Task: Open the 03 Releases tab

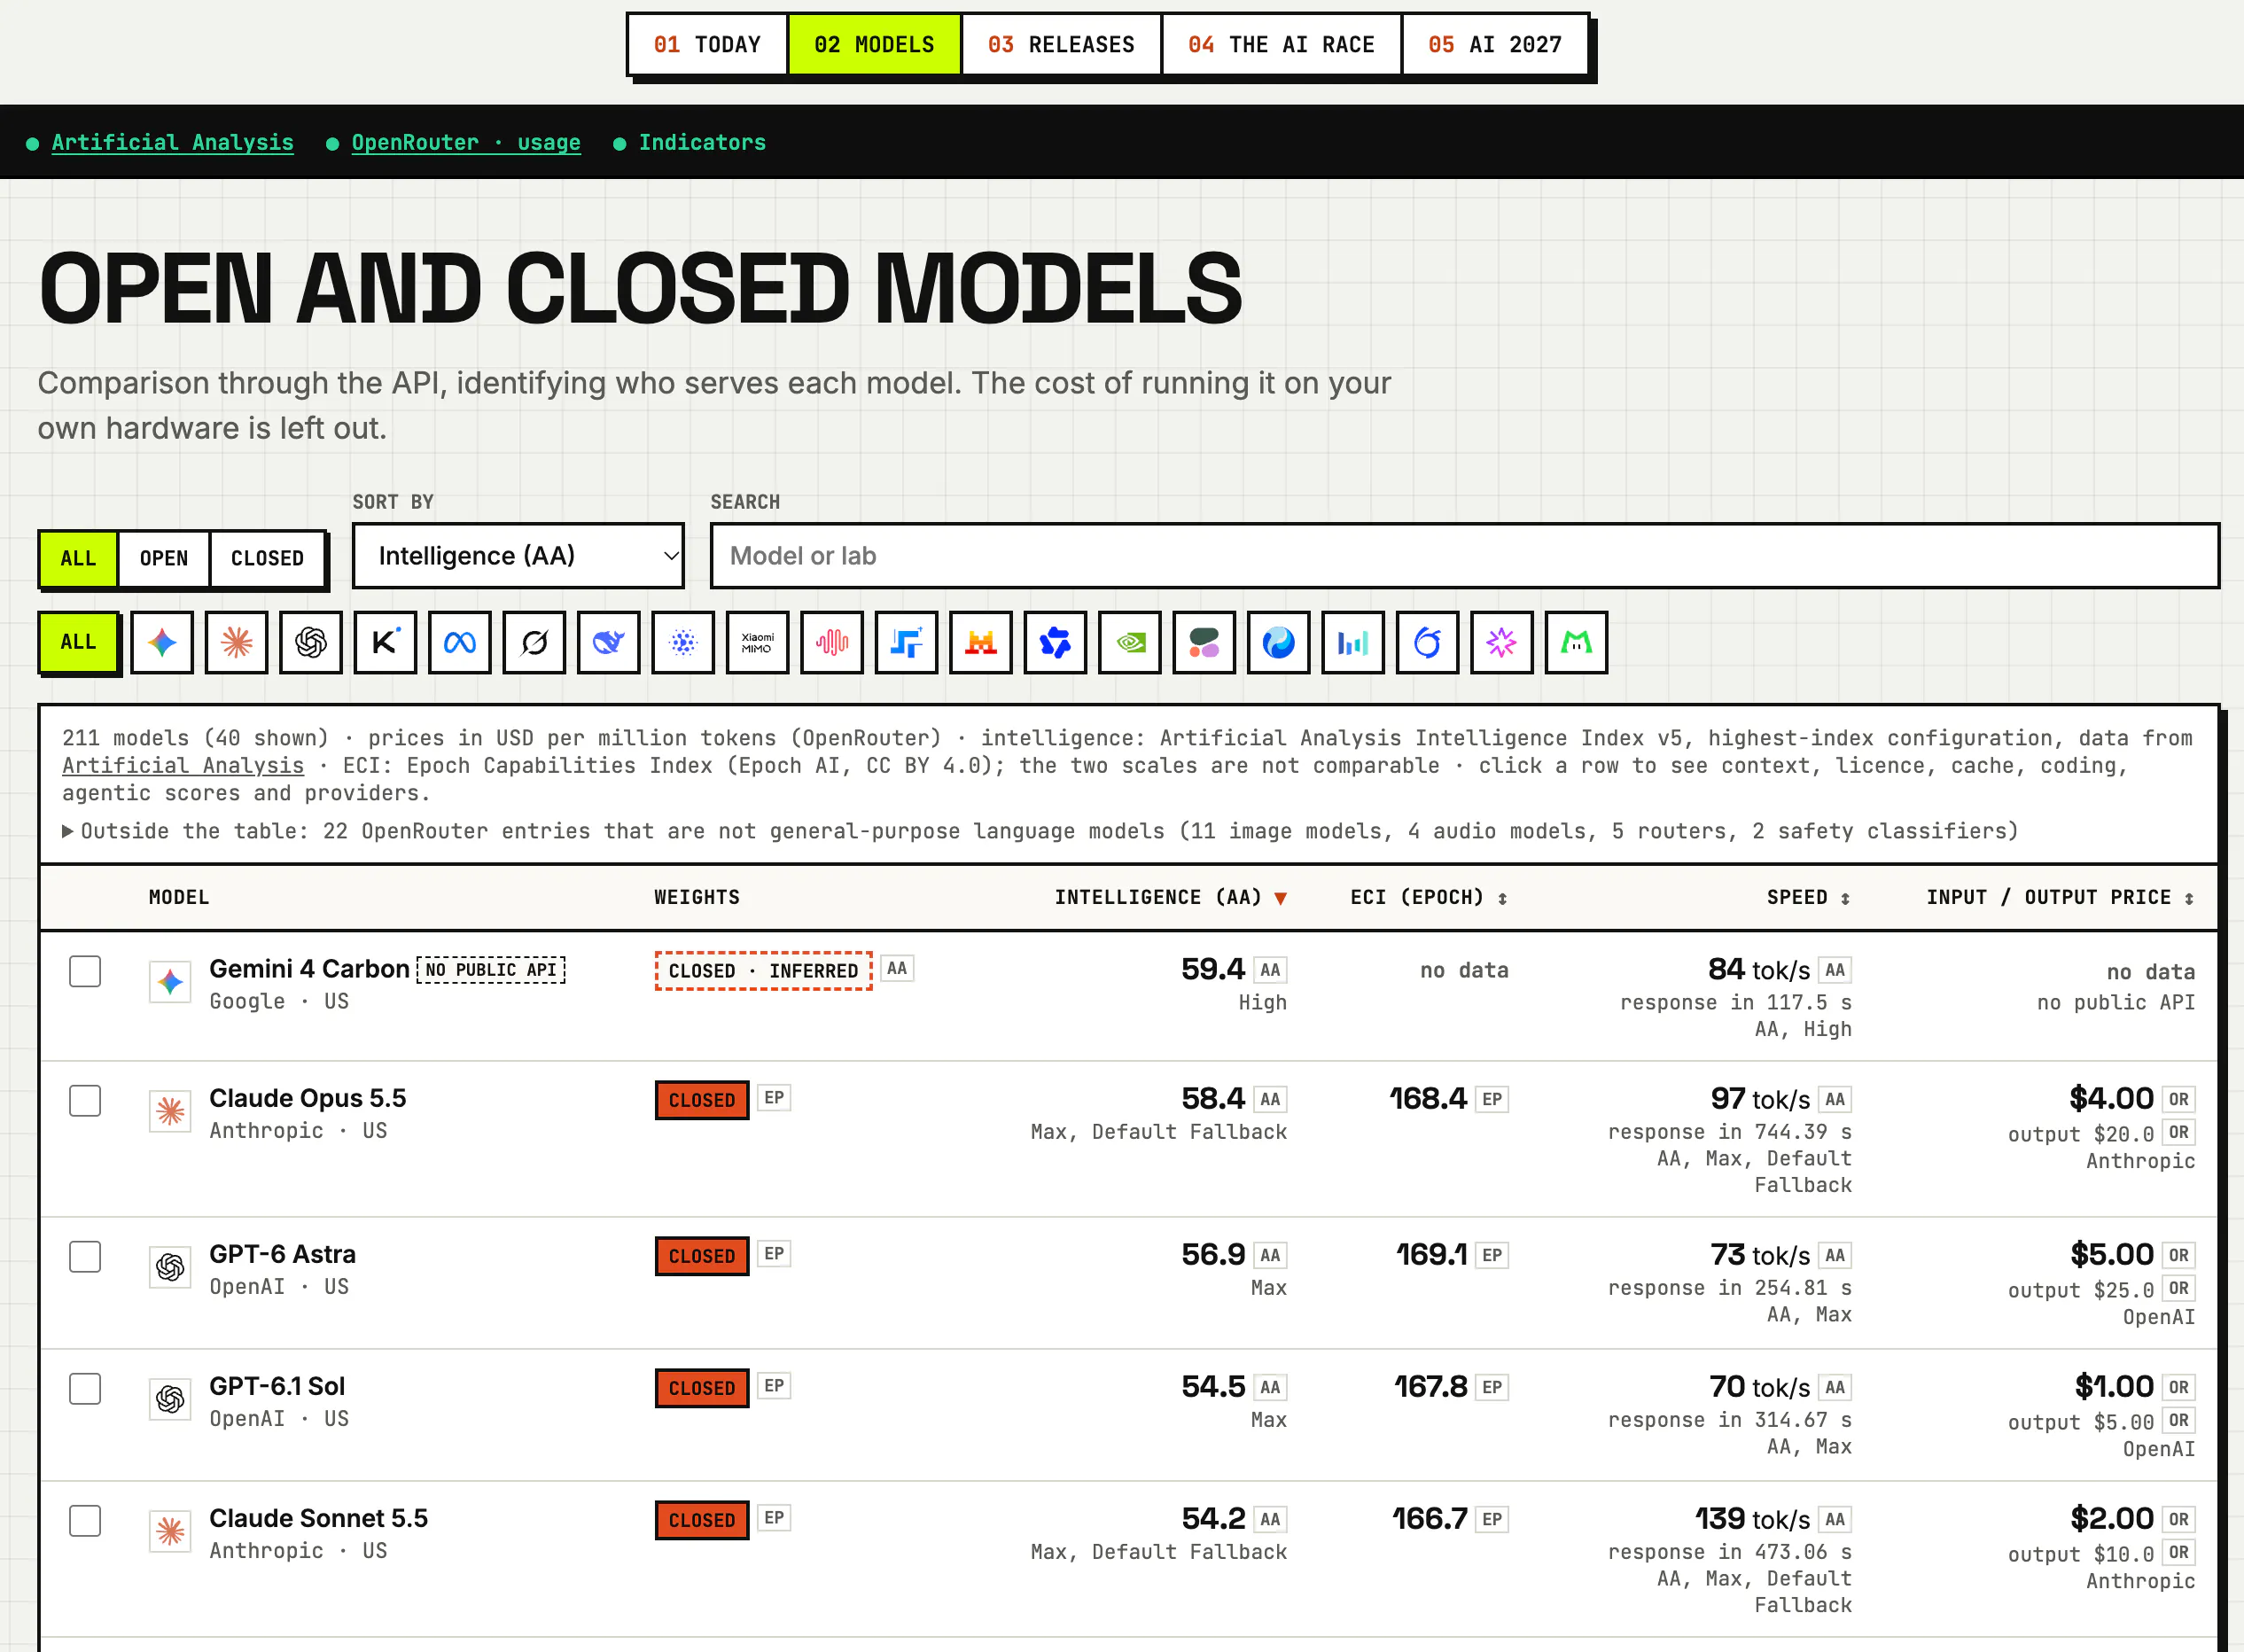Action: click(1061, 44)
